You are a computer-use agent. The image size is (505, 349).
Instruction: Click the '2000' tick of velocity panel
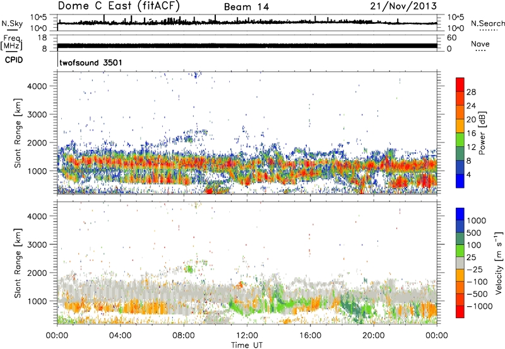pos(37,273)
